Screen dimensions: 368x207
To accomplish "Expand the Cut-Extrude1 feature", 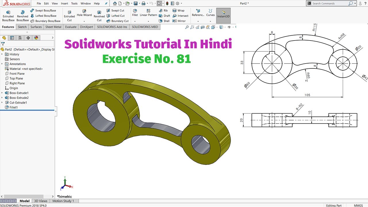I will 2,103.
